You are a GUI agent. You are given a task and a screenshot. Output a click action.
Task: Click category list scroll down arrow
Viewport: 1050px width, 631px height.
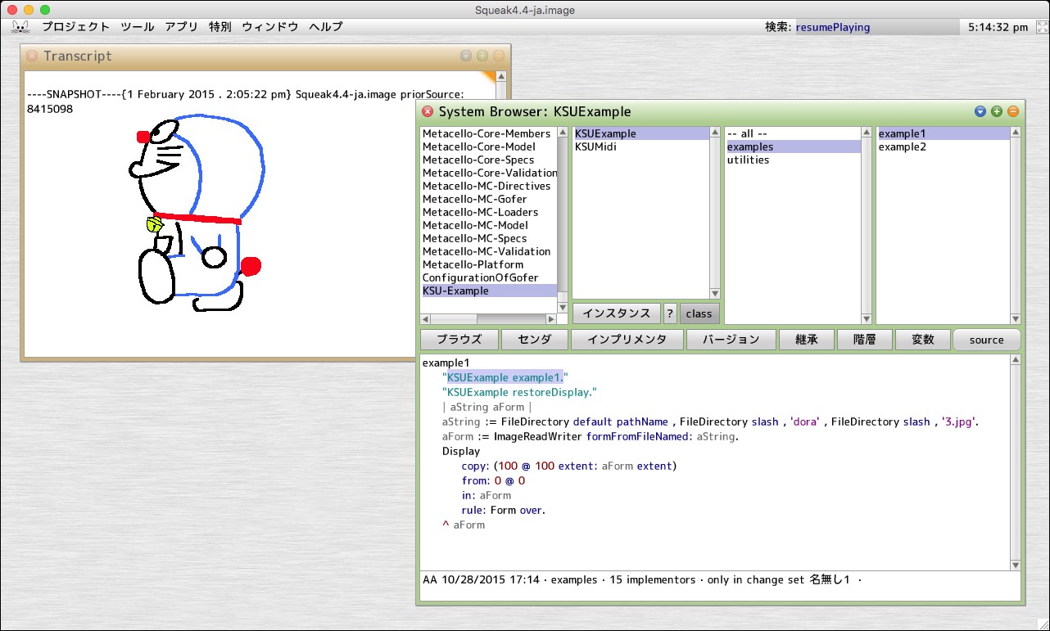click(867, 319)
